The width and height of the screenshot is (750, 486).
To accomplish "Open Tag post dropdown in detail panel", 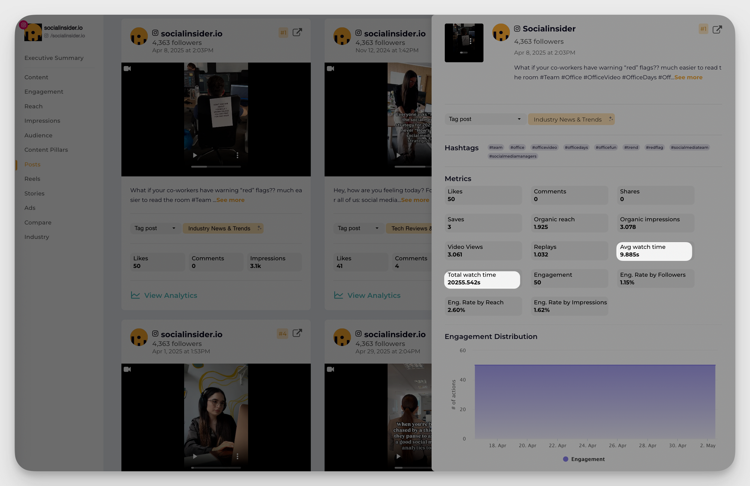I will tap(485, 119).
